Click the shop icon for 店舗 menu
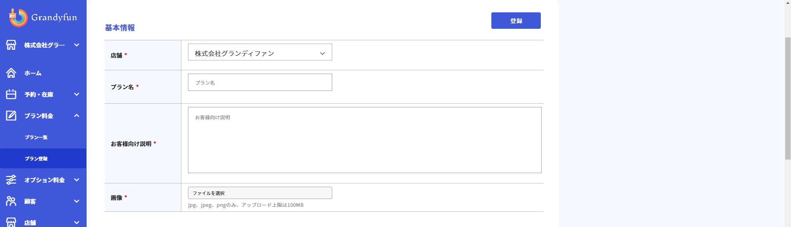Screen dimensions: 791x227 [x=11, y=222]
